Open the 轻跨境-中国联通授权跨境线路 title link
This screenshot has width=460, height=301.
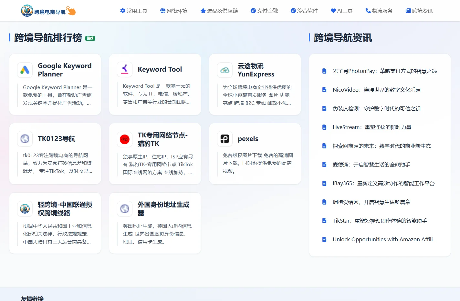click(65, 209)
